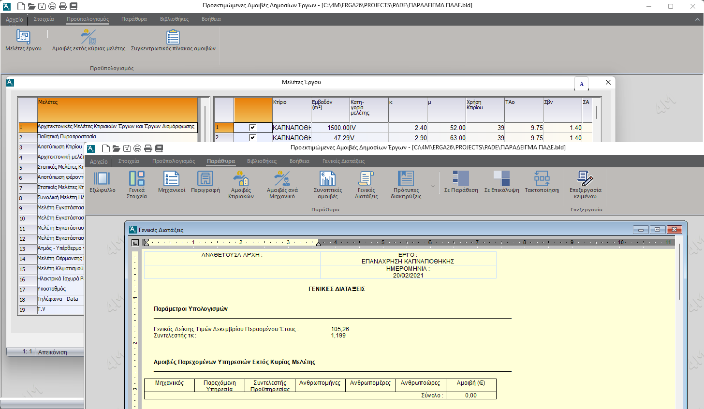Toggle the checkbox in building row 2
The image size is (704, 409).
(x=252, y=138)
